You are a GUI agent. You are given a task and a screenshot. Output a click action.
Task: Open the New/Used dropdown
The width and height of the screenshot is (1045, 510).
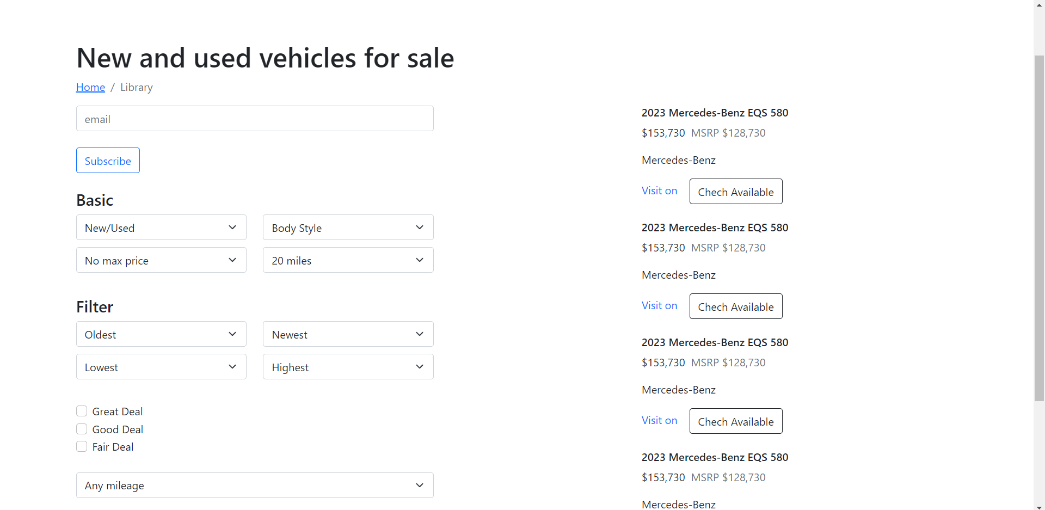click(161, 227)
